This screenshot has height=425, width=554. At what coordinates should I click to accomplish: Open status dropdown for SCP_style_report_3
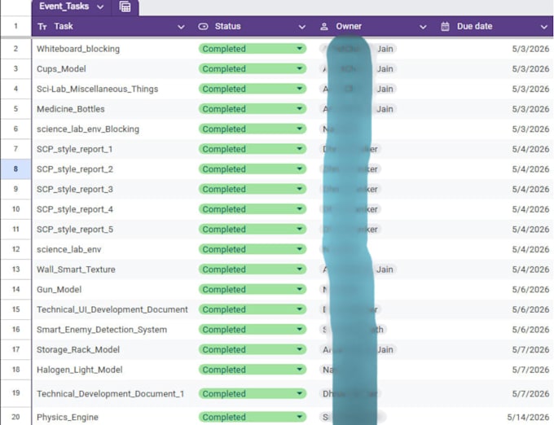pyautogui.click(x=300, y=189)
